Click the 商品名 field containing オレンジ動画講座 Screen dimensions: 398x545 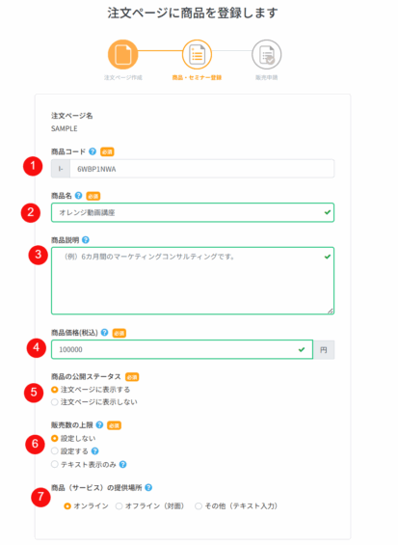(193, 212)
